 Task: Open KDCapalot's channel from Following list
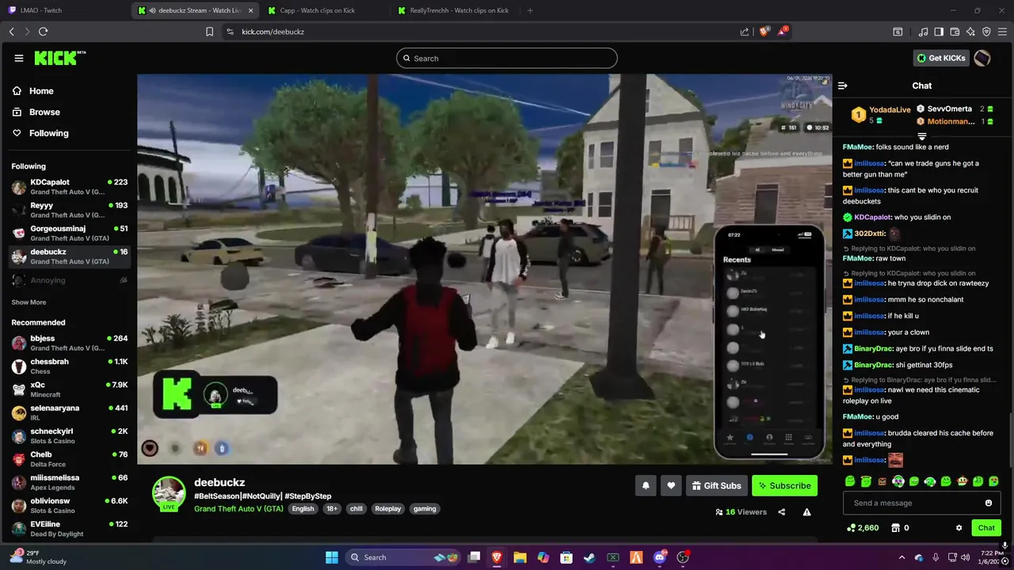click(70, 187)
